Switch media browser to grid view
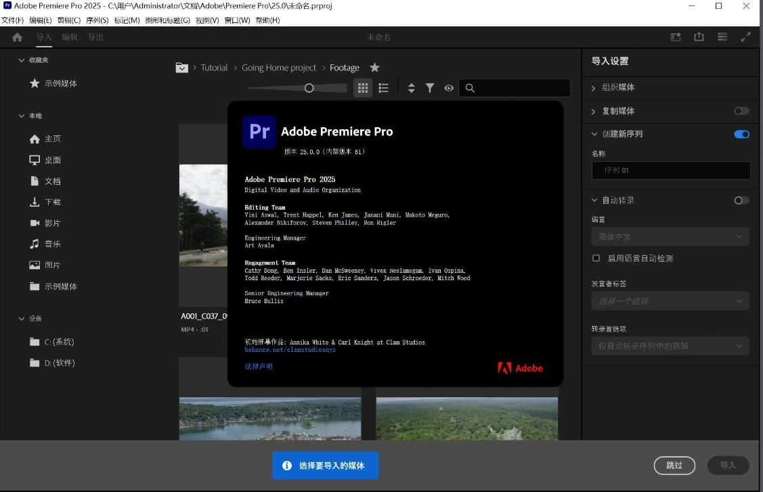 (x=363, y=87)
